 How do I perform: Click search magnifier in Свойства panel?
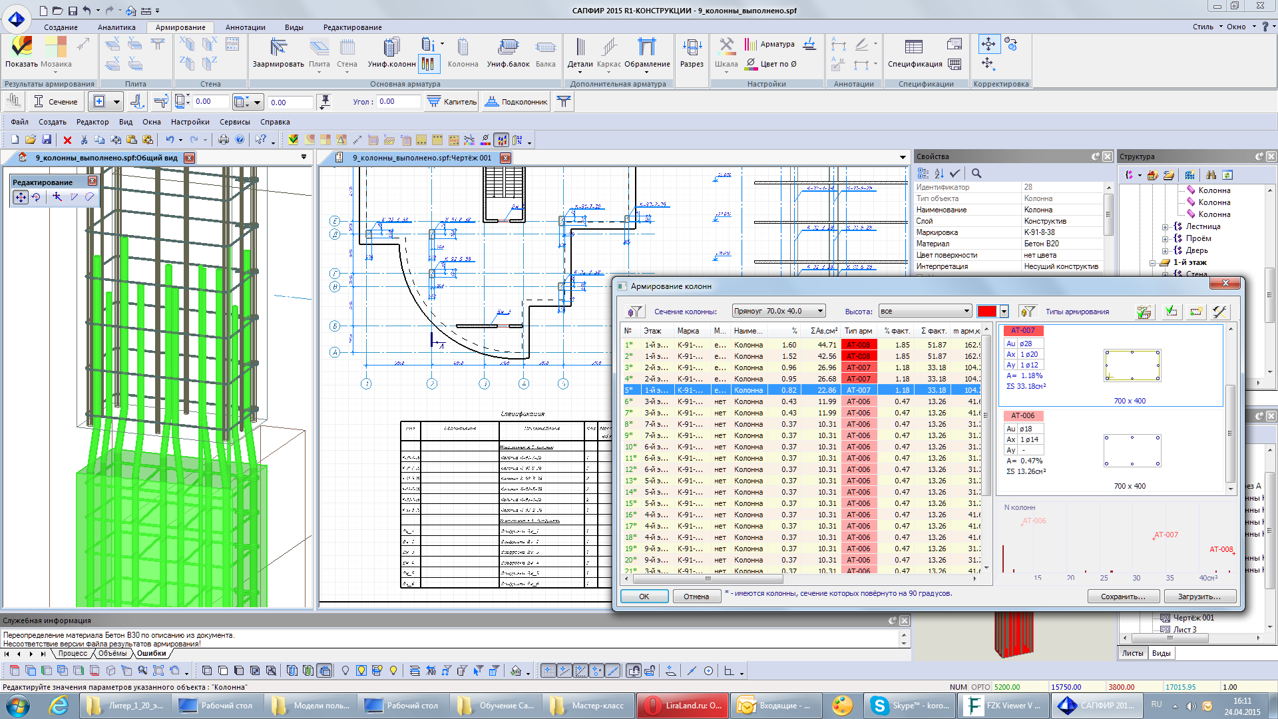pyautogui.click(x=976, y=173)
